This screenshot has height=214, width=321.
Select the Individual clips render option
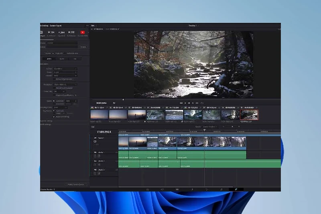[65, 53]
